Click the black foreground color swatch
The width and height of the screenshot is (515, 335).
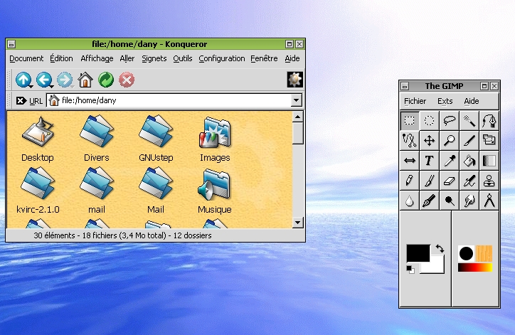click(x=418, y=253)
